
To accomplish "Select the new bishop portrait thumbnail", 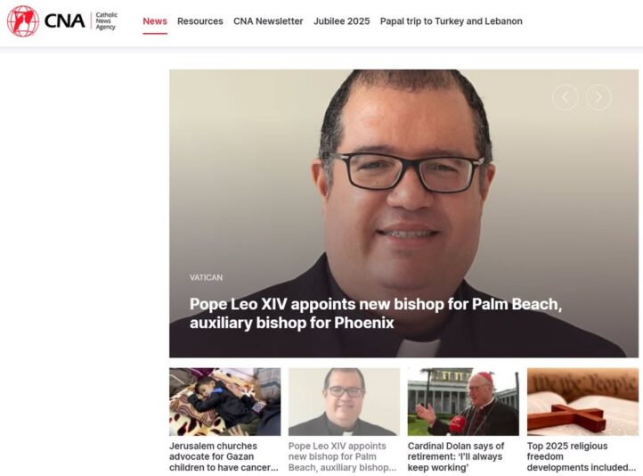I will pyautogui.click(x=344, y=401).
